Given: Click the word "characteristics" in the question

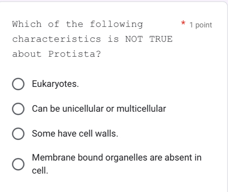Looking at the screenshot, I should [57, 39].
